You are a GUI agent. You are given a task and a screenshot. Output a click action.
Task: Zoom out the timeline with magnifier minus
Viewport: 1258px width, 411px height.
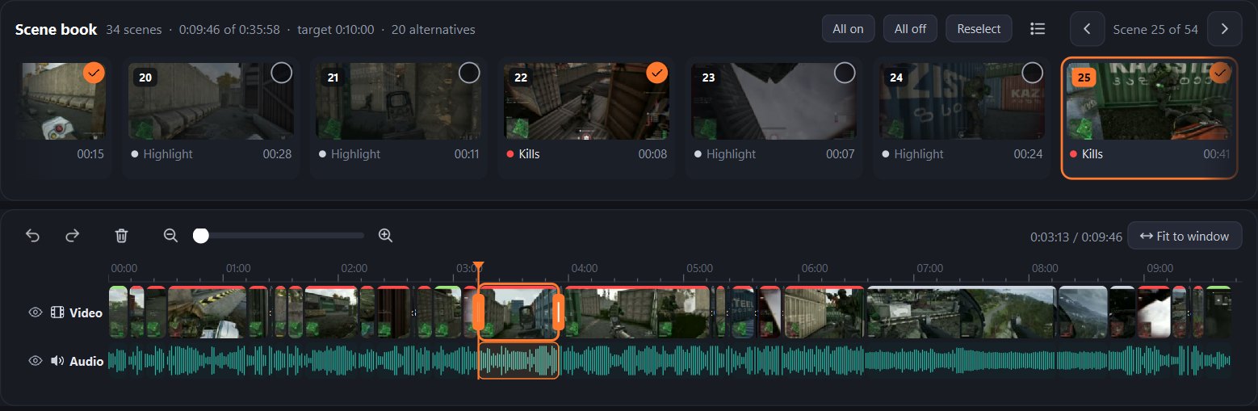tap(170, 236)
